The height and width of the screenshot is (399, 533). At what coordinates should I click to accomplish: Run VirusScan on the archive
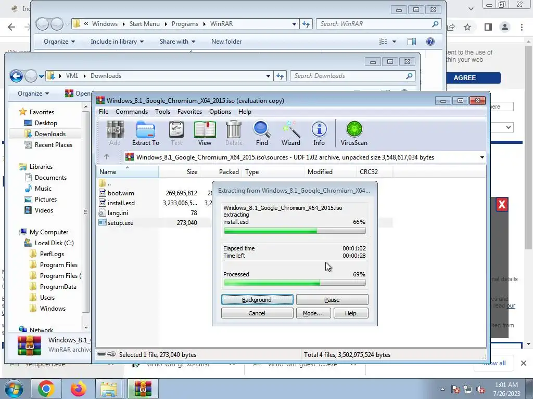click(354, 133)
